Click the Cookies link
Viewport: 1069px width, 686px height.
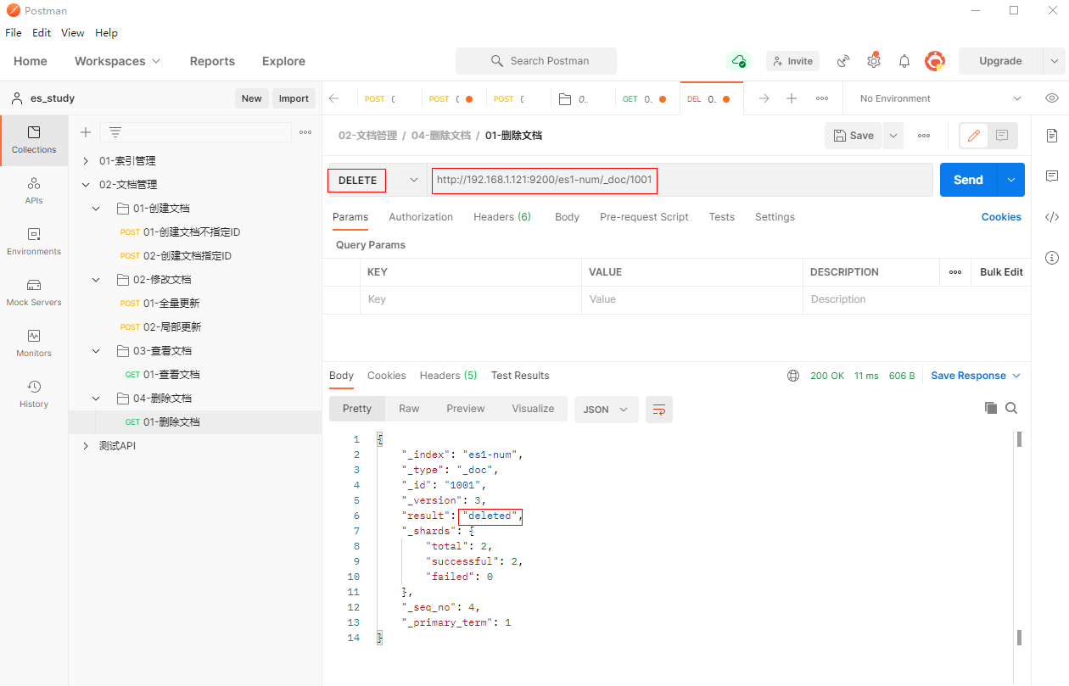click(x=1001, y=217)
